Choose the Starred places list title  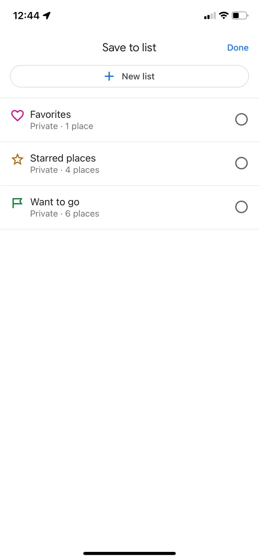tap(63, 158)
